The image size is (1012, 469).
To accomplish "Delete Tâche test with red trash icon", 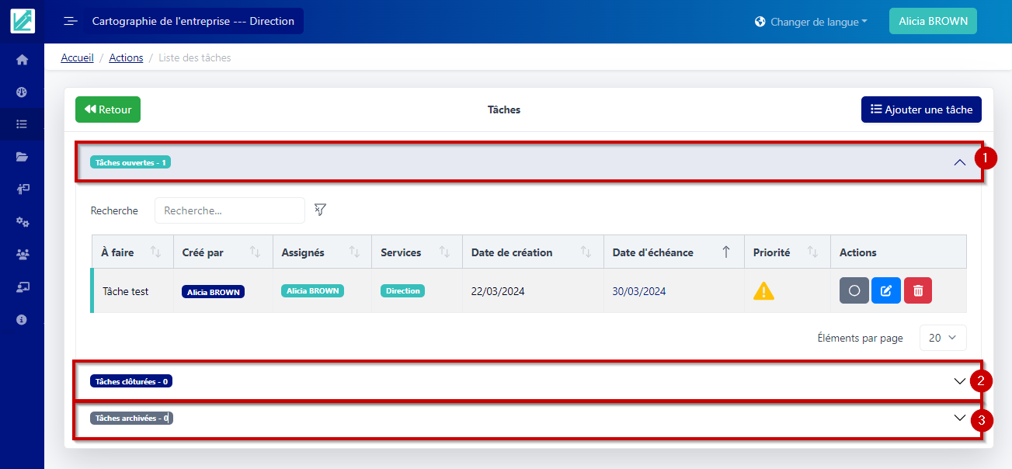I will 918,290.
